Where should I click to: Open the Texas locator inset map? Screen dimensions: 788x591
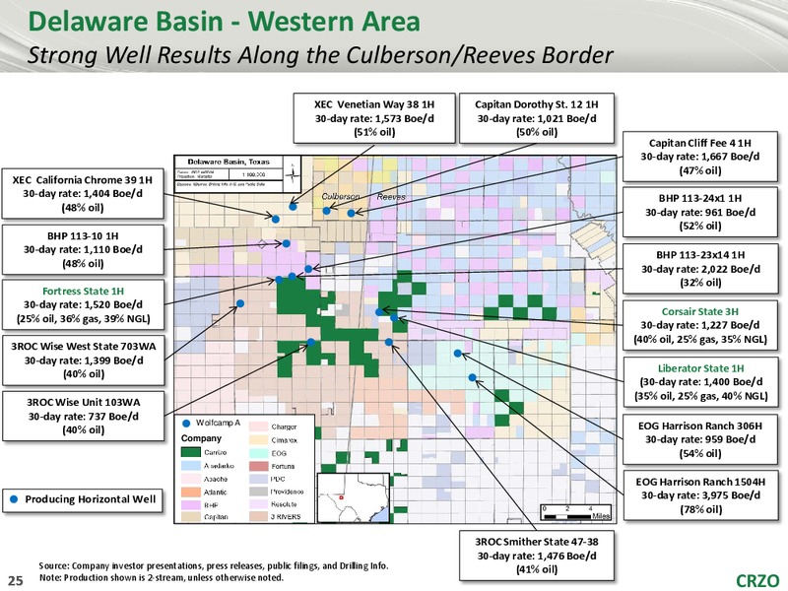pyautogui.click(x=354, y=497)
